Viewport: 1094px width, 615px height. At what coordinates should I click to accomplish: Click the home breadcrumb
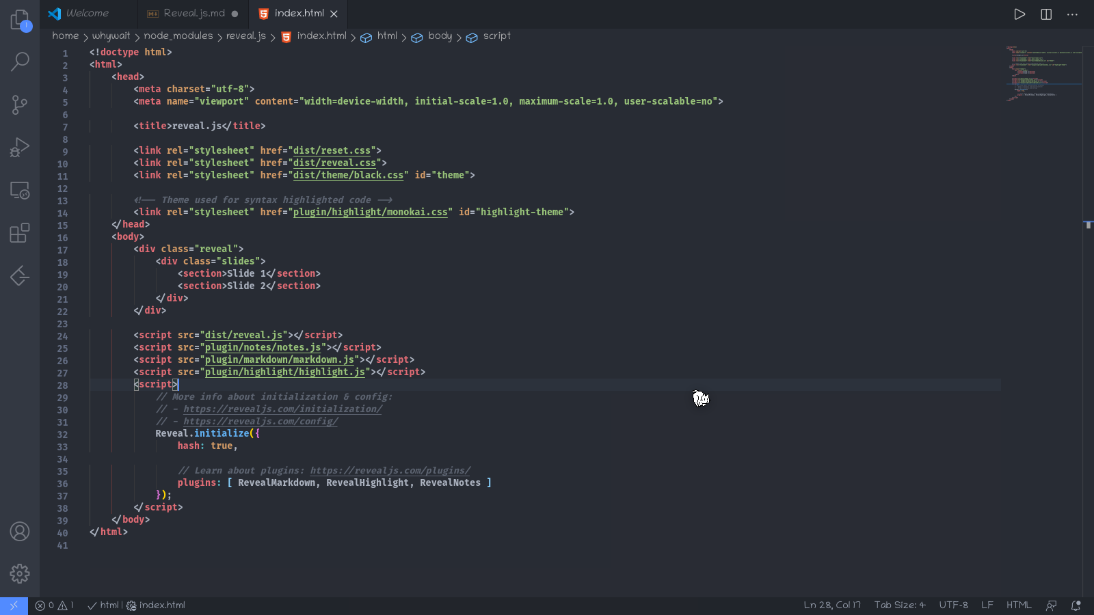click(66, 36)
